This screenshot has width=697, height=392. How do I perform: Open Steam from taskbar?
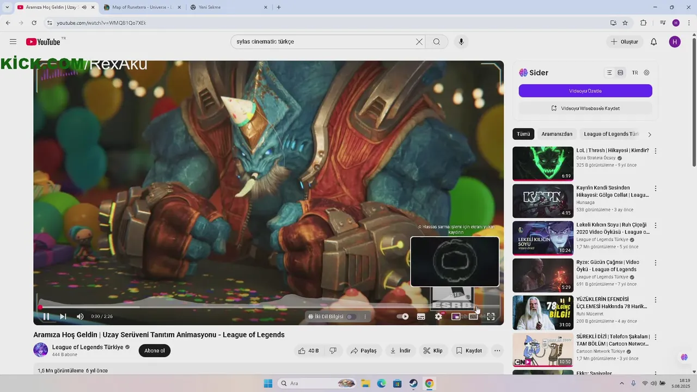pos(413,383)
